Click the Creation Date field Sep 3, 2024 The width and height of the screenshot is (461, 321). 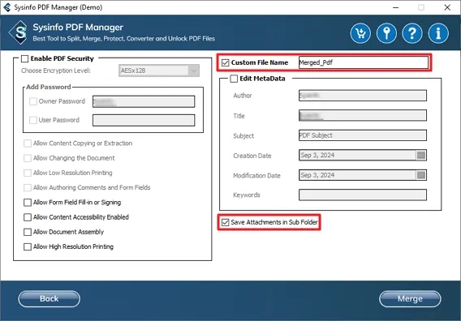pos(363,155)
